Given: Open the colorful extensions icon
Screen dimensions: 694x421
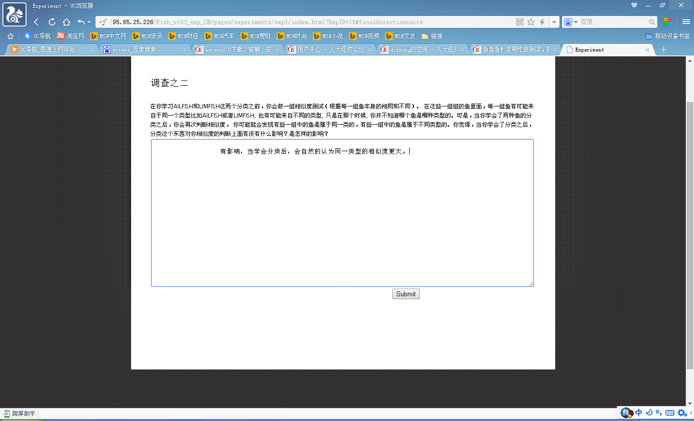Looking at the screenshot, I should (667, 22).
